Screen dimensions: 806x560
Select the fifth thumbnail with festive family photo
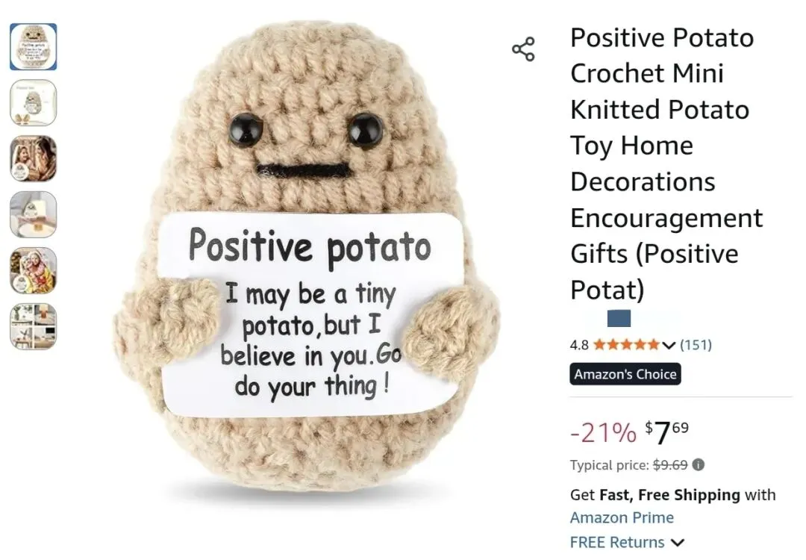point(34,270)
